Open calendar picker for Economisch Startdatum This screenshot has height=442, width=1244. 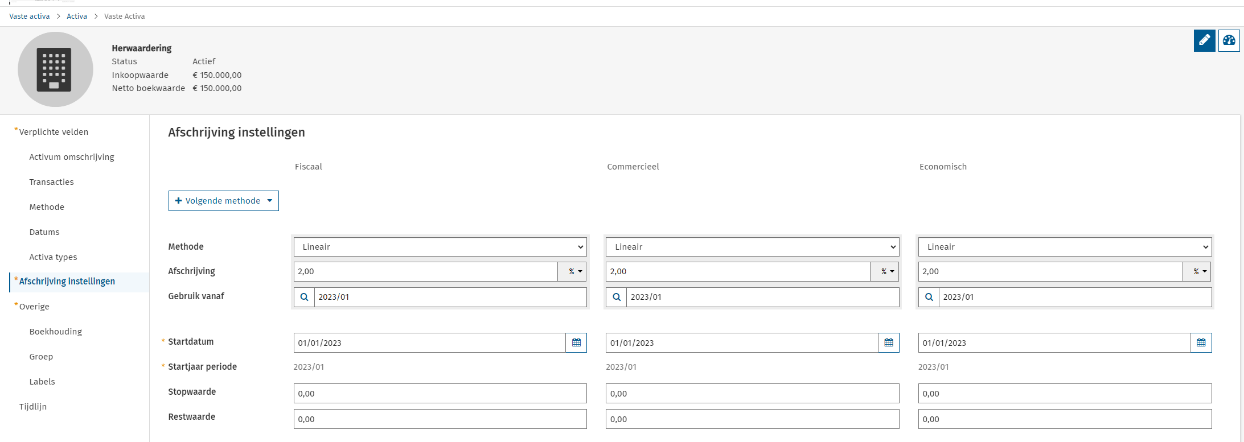click(x=1201, y=342)
